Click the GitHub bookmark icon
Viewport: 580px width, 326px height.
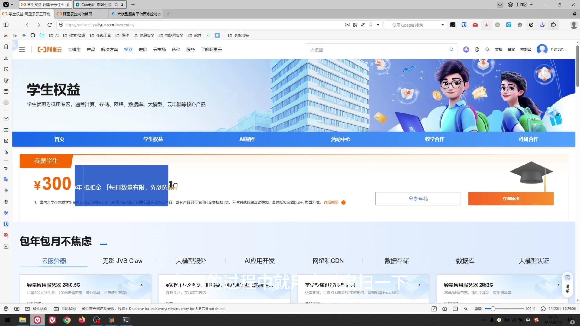(x=33, y=35)
